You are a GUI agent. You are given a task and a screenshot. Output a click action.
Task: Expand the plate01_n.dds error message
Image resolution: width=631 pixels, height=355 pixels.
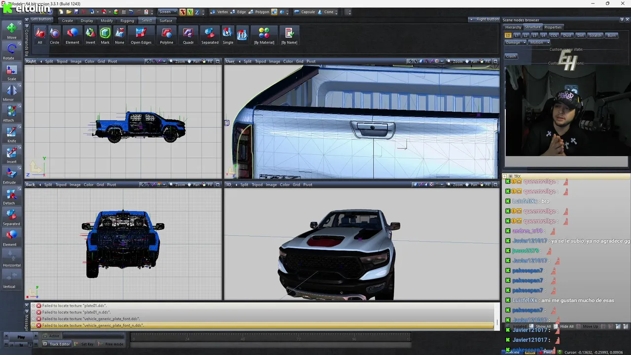(x=34, y=312)
